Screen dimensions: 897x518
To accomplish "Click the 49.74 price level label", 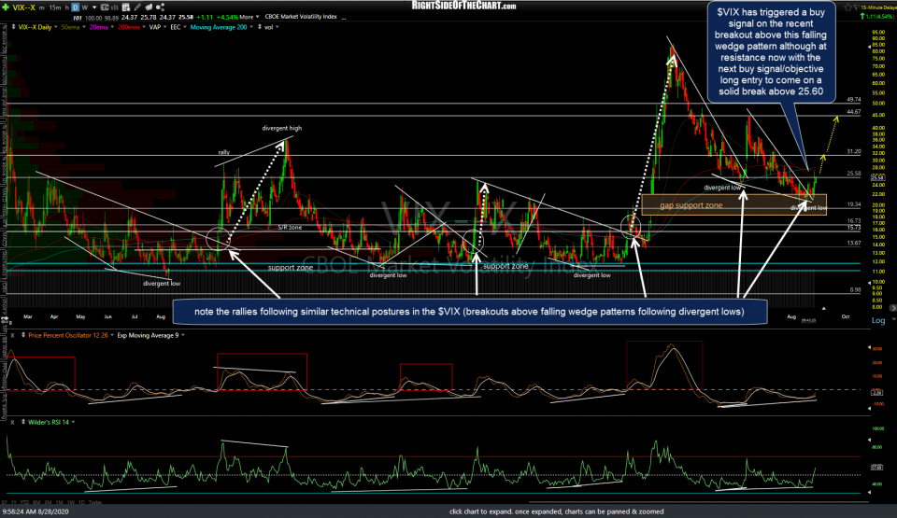I will [x=853, y=100].
